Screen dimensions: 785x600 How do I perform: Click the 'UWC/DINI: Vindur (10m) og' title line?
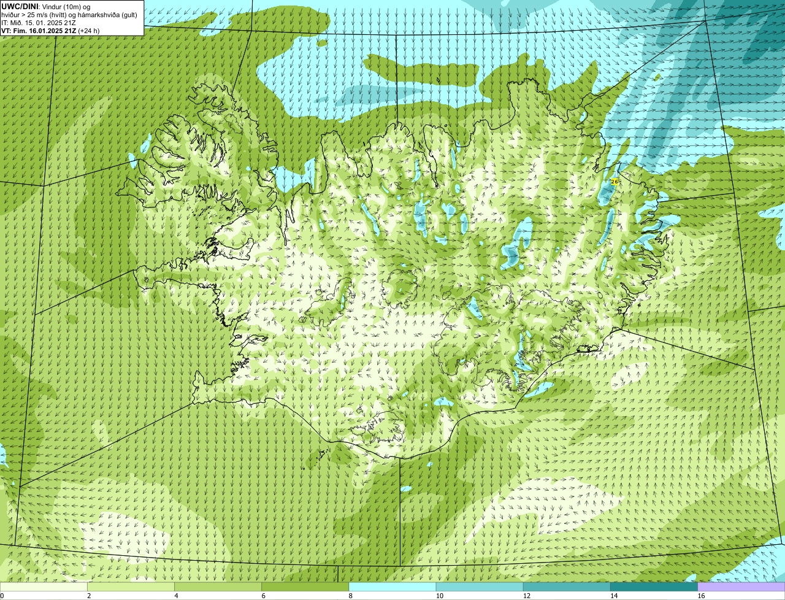pyautogui.click(x=46, y=7)
